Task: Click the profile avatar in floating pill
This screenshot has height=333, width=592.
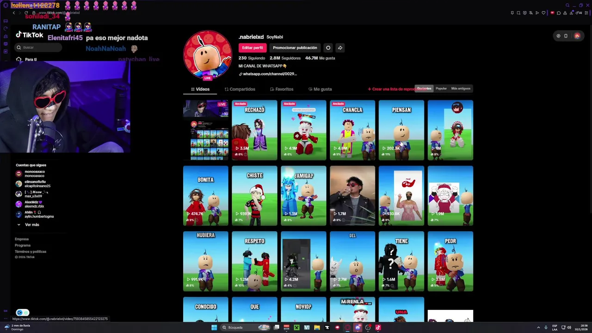Action: 577,36
